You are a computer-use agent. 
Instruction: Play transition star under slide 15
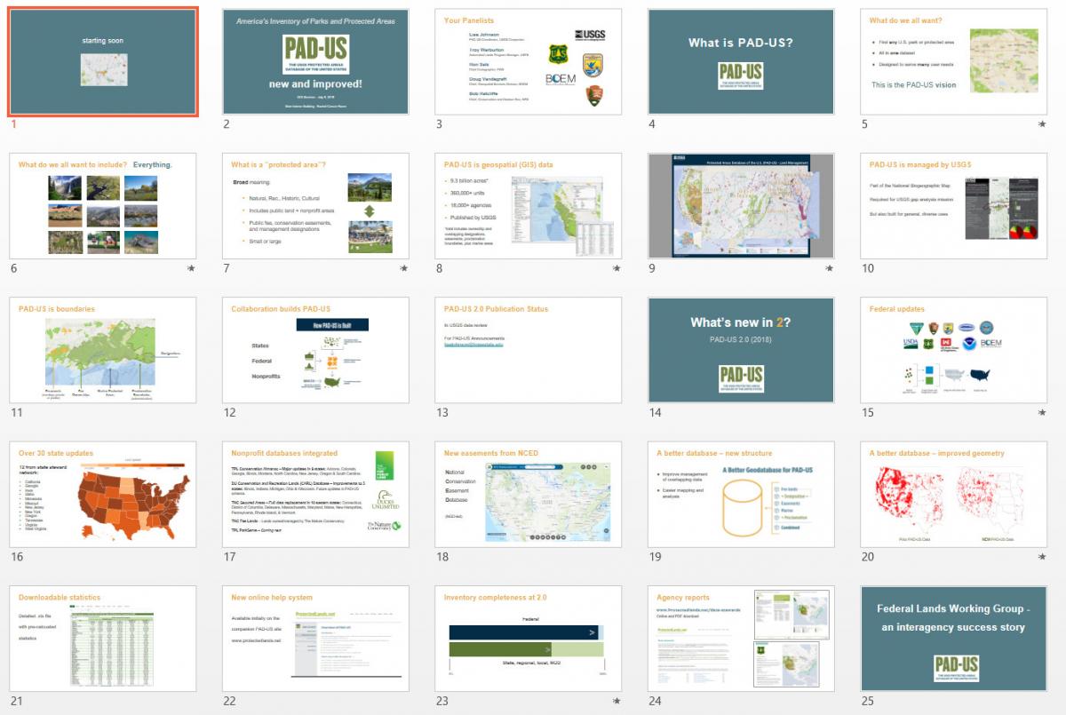point(1042,412)
